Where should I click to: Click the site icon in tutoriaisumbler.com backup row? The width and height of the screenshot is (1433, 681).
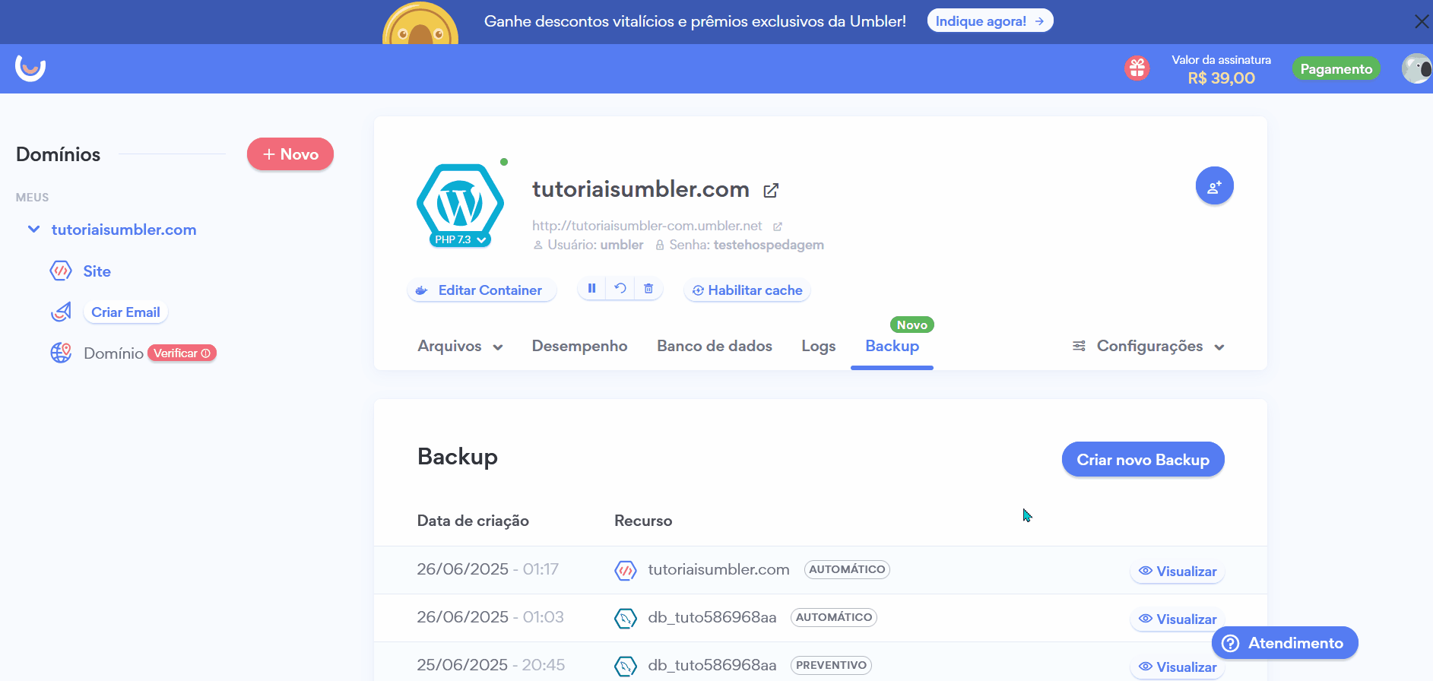[625, 570]
